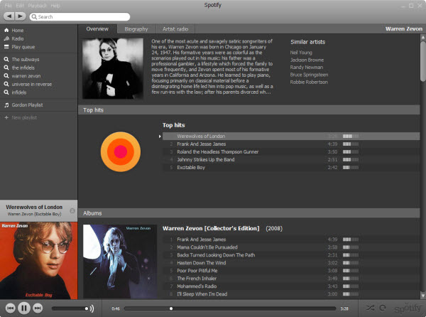Pause playback

pos(24,308)
